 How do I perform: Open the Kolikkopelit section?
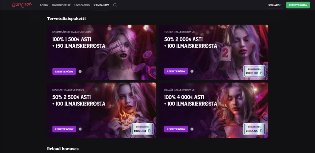pos(61,5)
